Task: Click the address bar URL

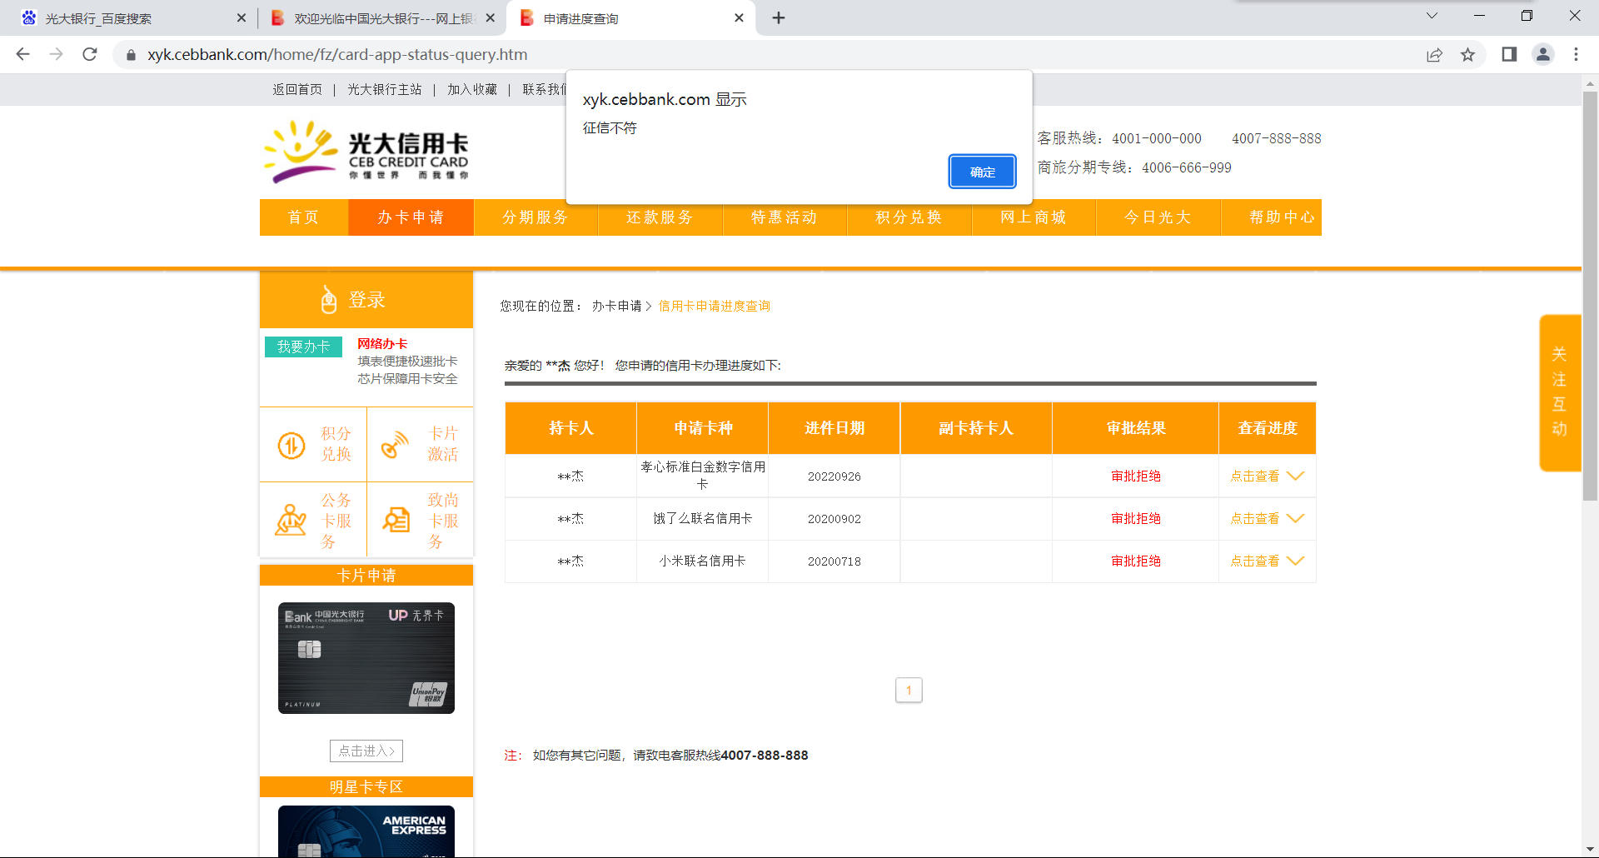Action: 337,54
